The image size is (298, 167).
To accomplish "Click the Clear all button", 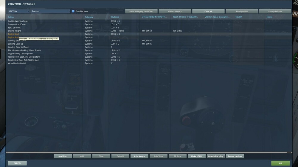I will (x=208, y=11).
